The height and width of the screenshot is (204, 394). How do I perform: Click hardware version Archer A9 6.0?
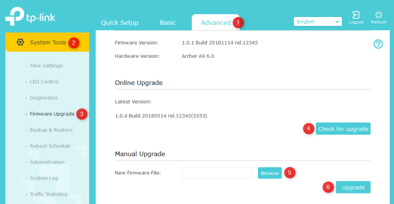(198, 56)
